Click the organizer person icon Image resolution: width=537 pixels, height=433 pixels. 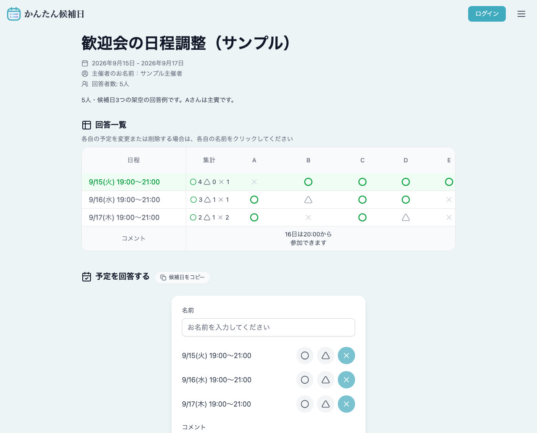point(85,74)
